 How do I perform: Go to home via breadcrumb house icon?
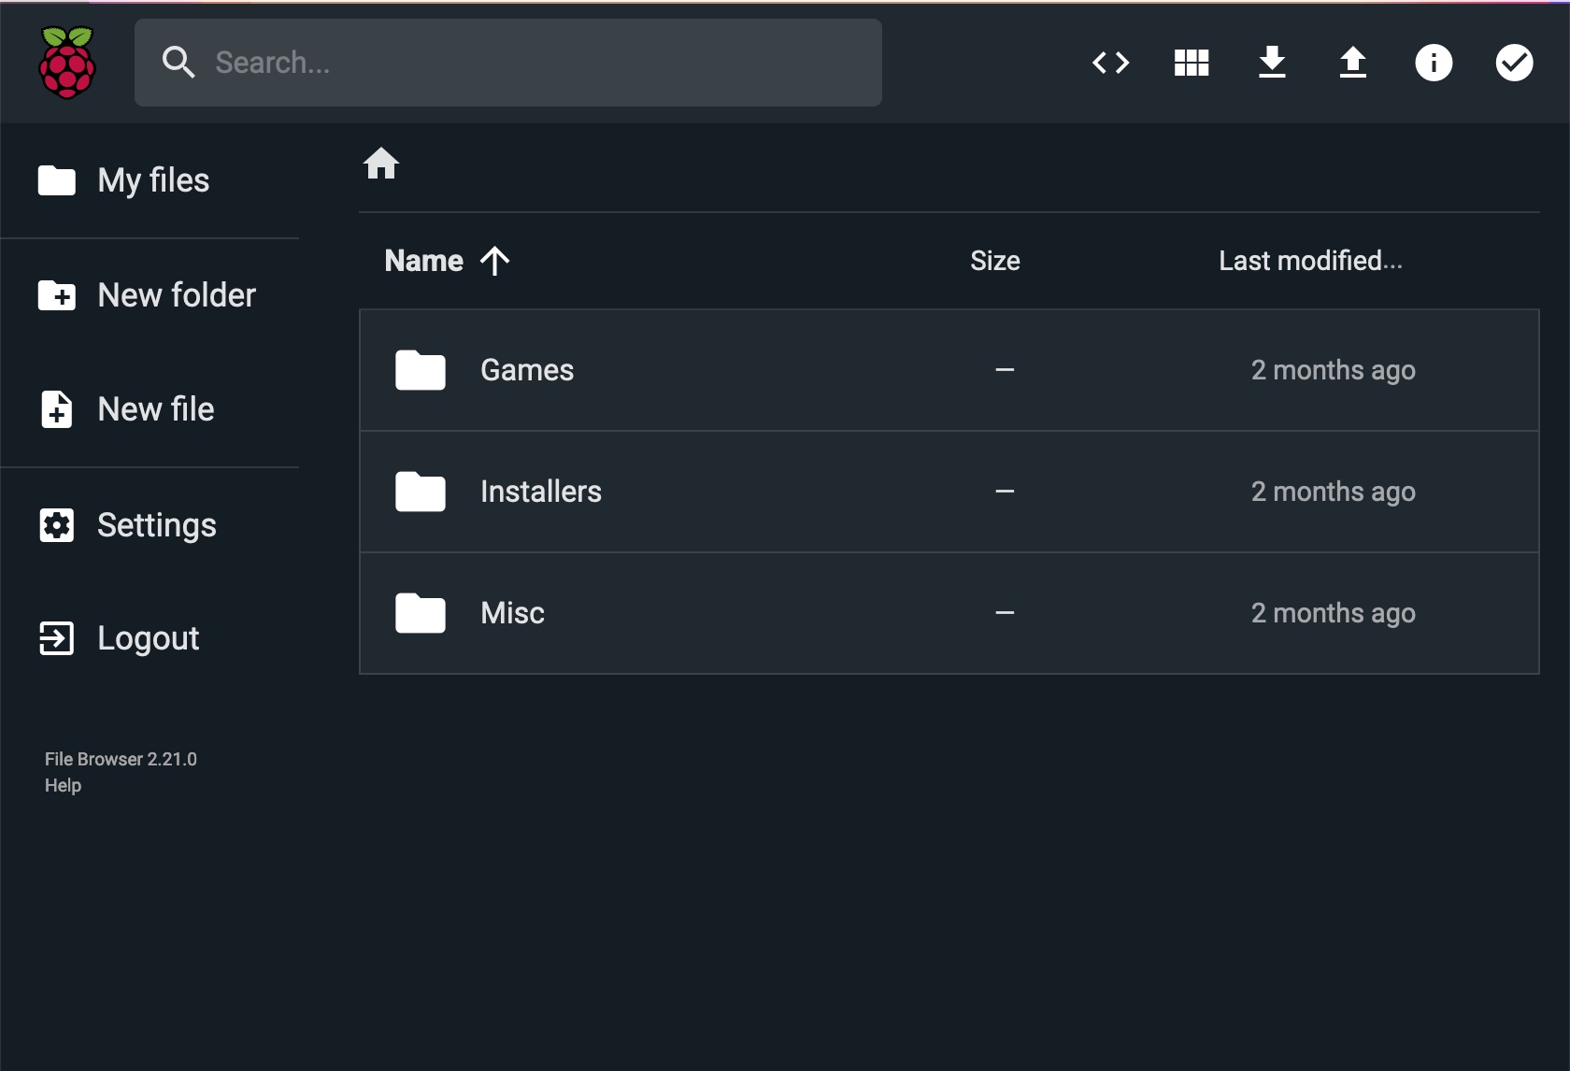(381, 164)
